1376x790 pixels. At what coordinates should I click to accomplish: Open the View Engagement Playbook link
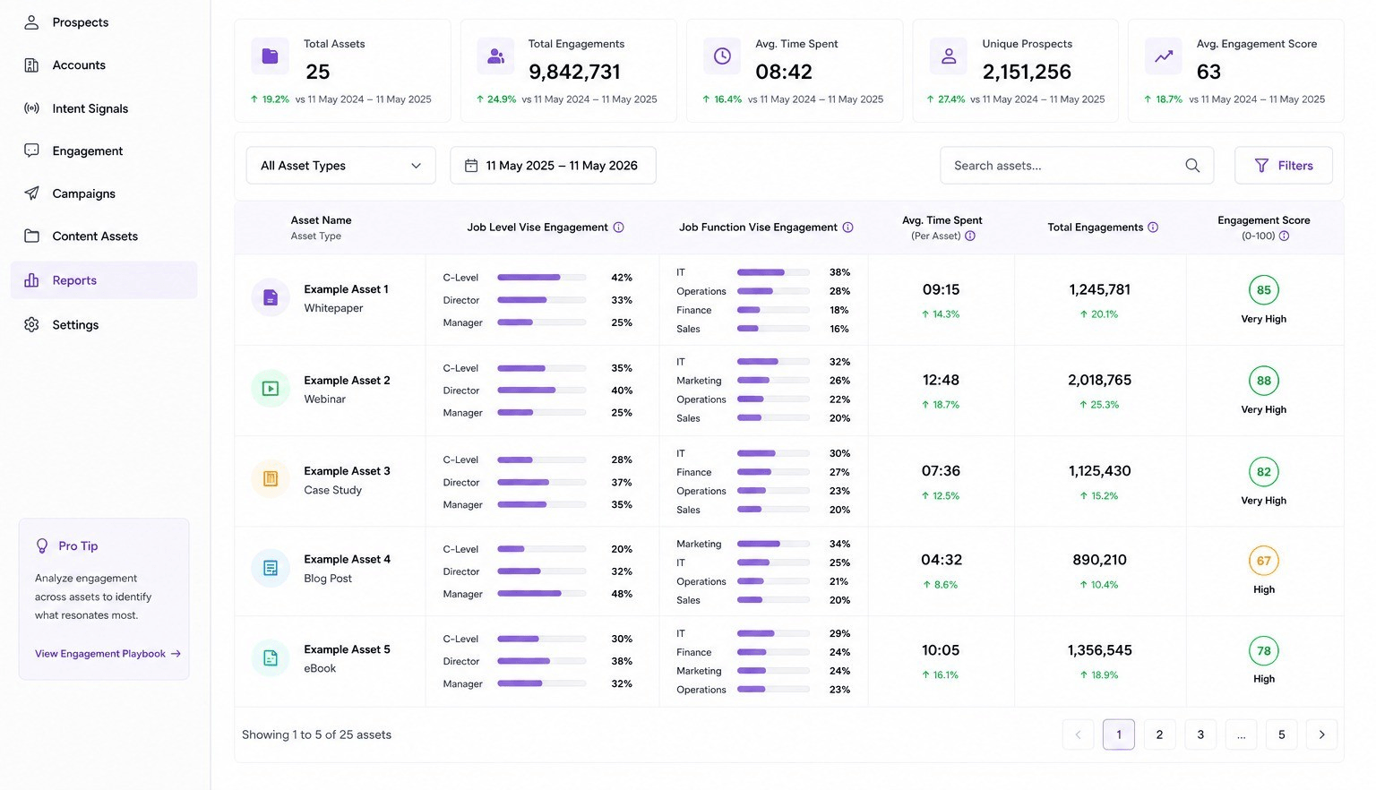107,654
